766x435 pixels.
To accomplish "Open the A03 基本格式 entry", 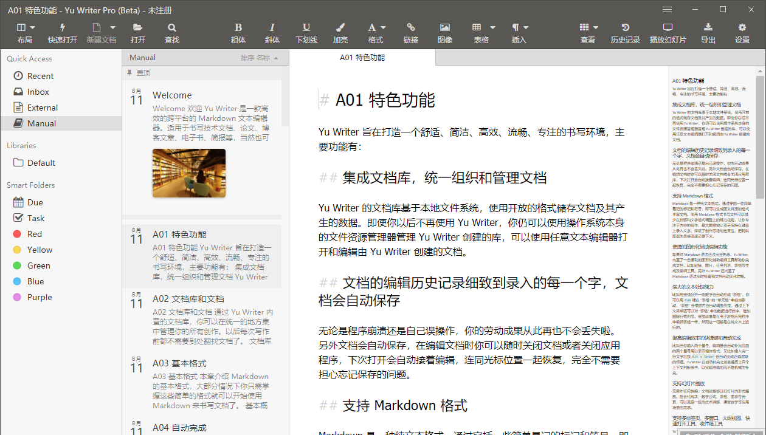I will (x=202, y=383).
